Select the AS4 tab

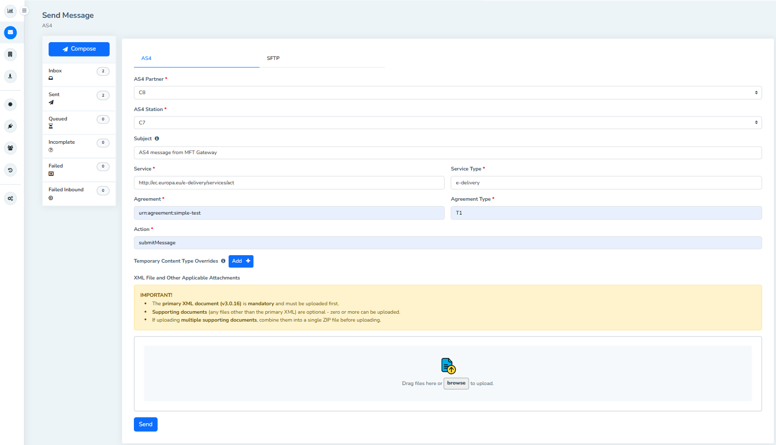pos(146,58)
